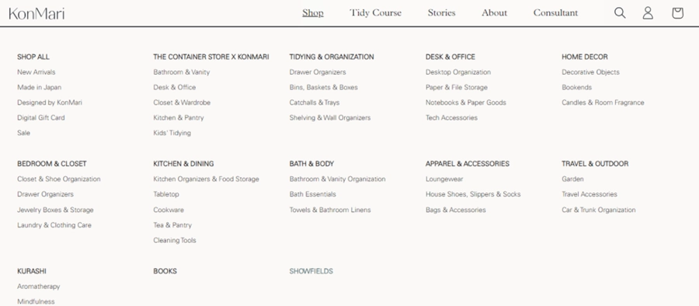Open Bookends link

click(x=577, y=88)
